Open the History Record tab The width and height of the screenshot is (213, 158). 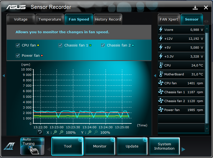(x=108, y=19)
